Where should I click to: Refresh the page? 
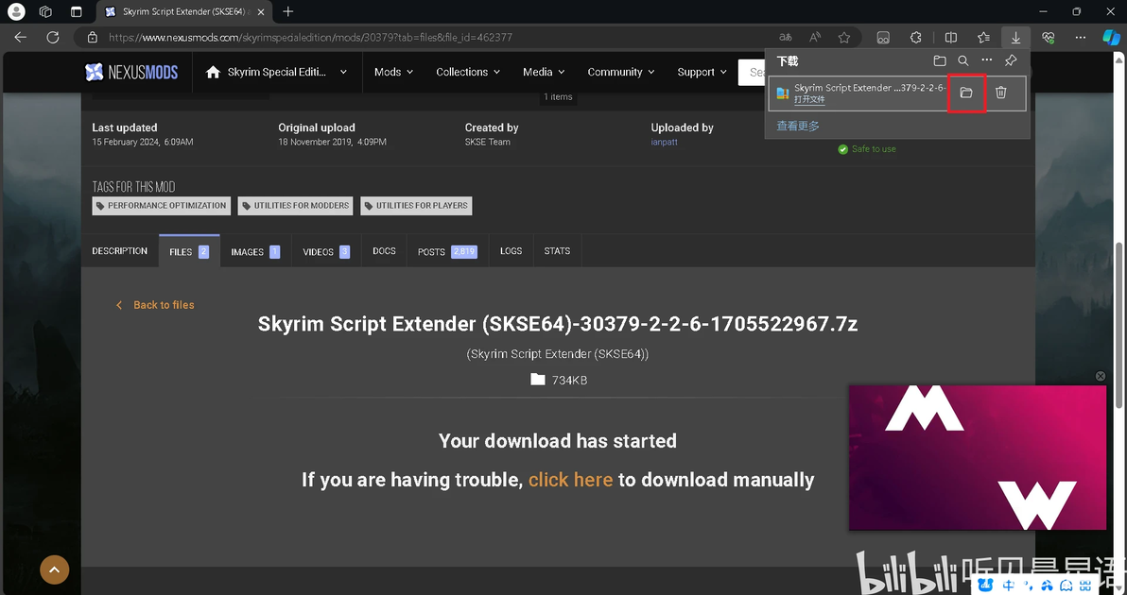click(x=52, y=38)
